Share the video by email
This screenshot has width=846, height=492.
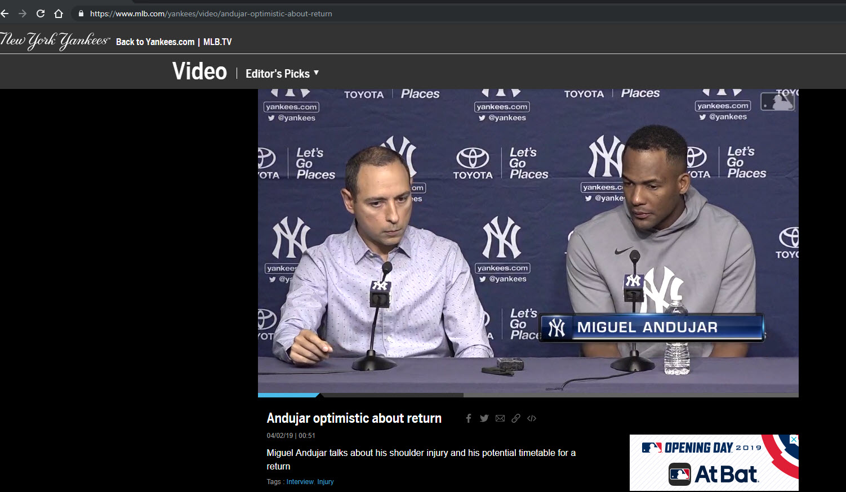click(500, 418)
